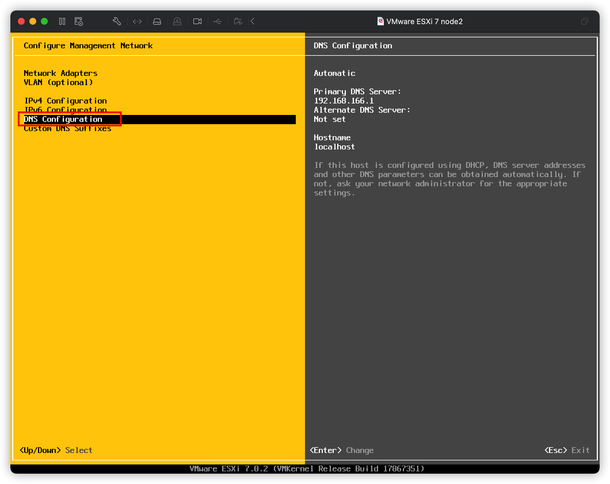Click the lock/security icon in toolbar
Viewport: 610px width, 484px height.
pos(177,21)
